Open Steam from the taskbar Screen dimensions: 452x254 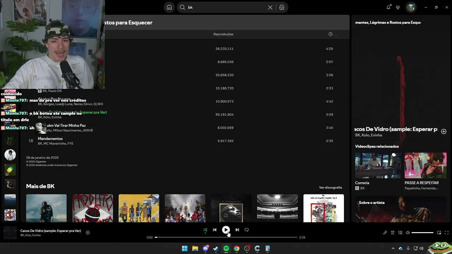coord(216,248)
